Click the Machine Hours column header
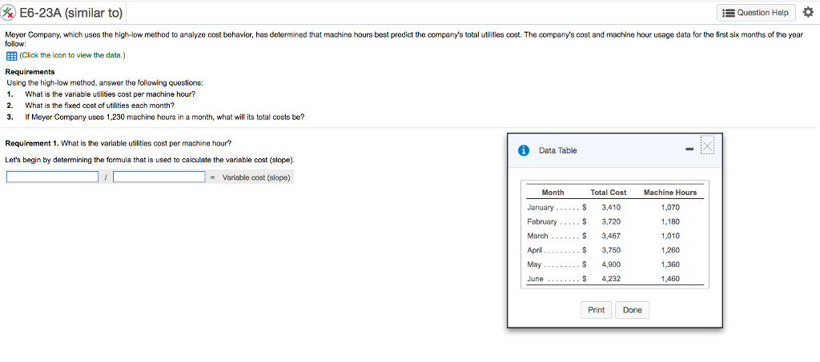The image size is (820, 362). pyautogui.click(x=670, y=193)
